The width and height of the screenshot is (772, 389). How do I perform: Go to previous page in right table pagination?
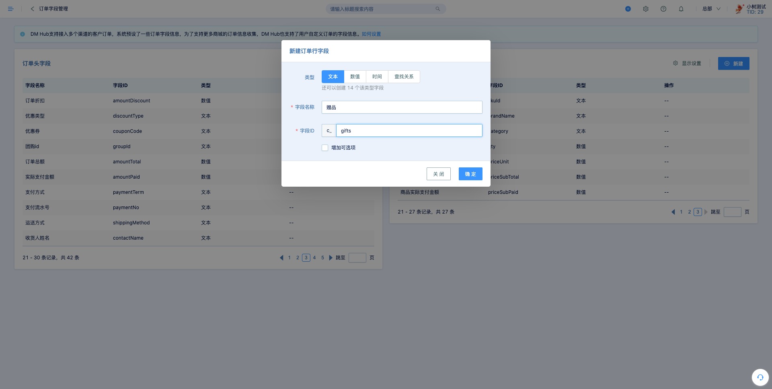[673, 212]
